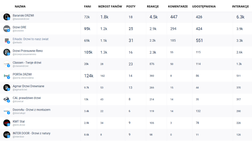This screenshot has height=141, width=252.
Task: Click the Classen profile logo
Action: click(x=7, y=64)
